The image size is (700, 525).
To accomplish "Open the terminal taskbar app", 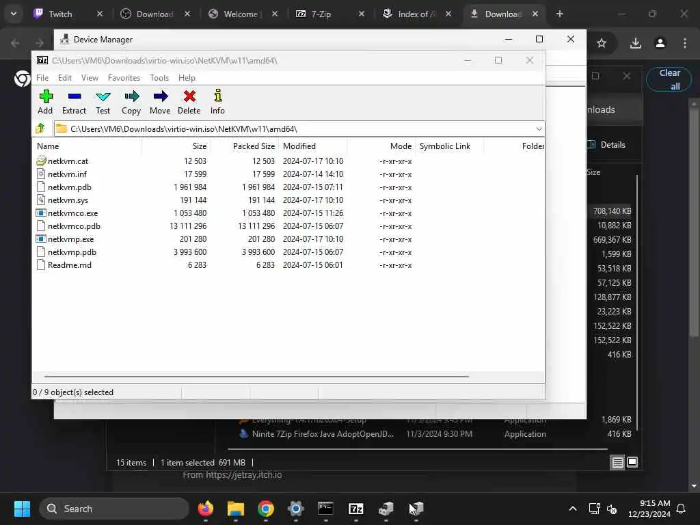I will pyautogui.click(x=325, y=509).
